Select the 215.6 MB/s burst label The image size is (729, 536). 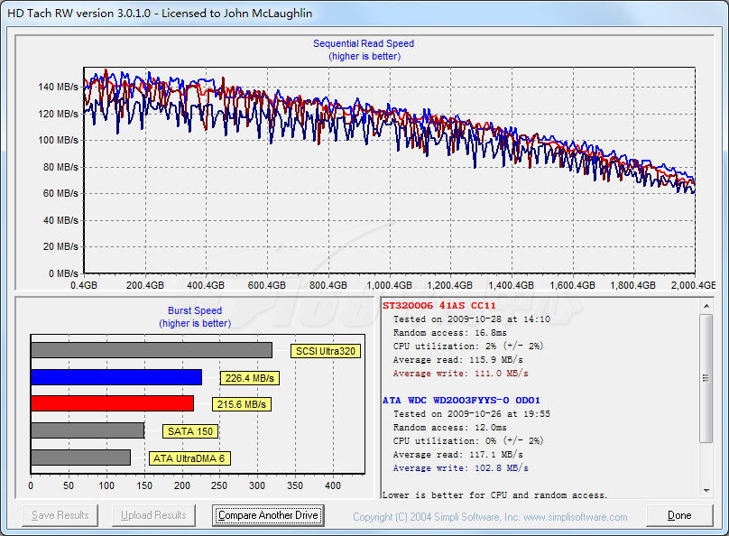click(241, 405)
